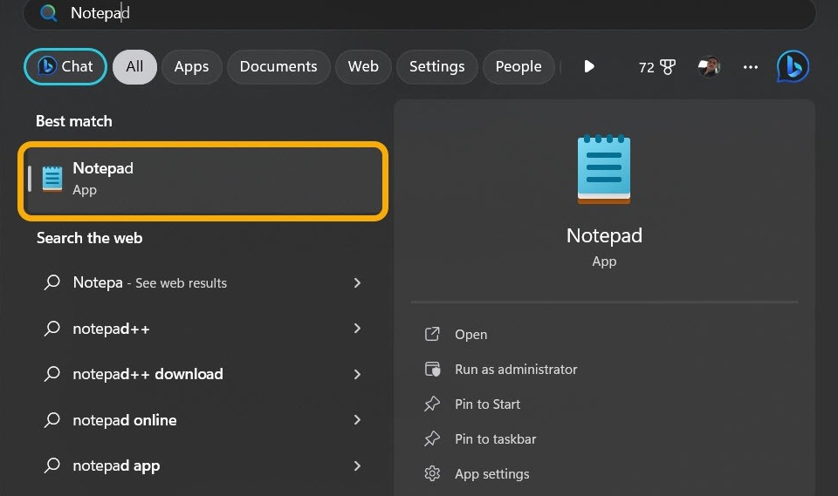Switch to Settings filter tab

[437, 67]
